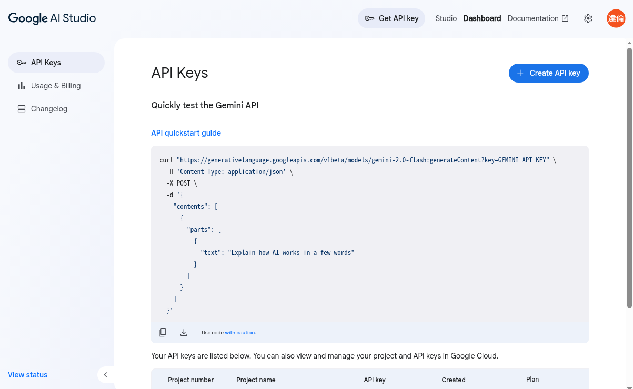Click the Created column header

click(454, 380)
